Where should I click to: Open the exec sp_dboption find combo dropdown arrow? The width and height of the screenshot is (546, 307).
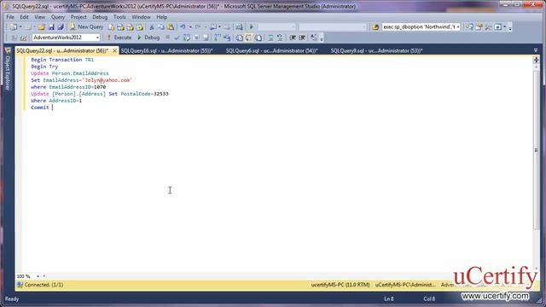tap(458, 26)
